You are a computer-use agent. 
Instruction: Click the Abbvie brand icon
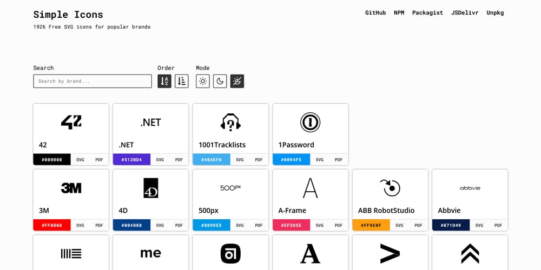[470, 188]
